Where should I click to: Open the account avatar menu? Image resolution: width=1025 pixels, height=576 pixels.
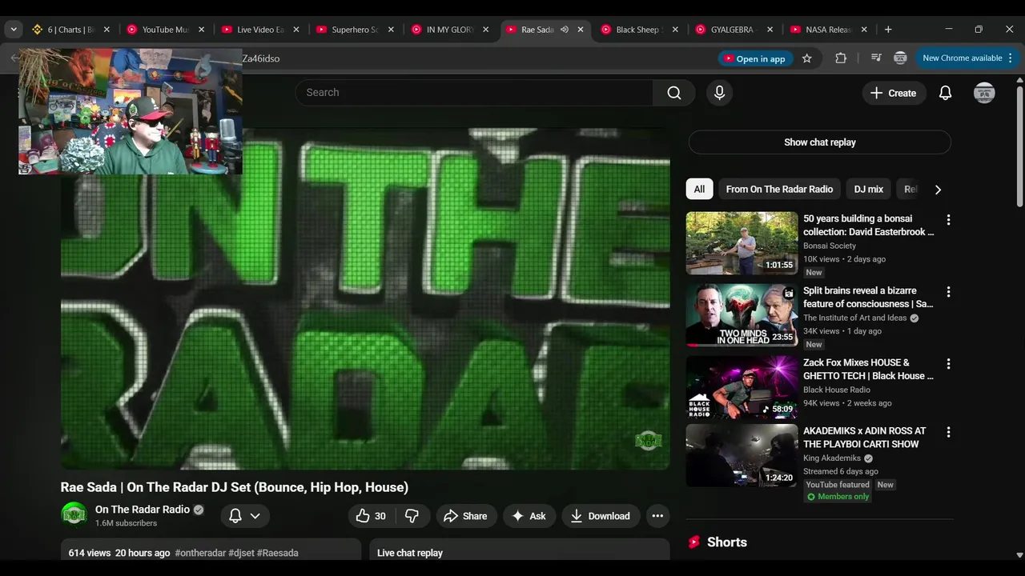click(984, 93)
